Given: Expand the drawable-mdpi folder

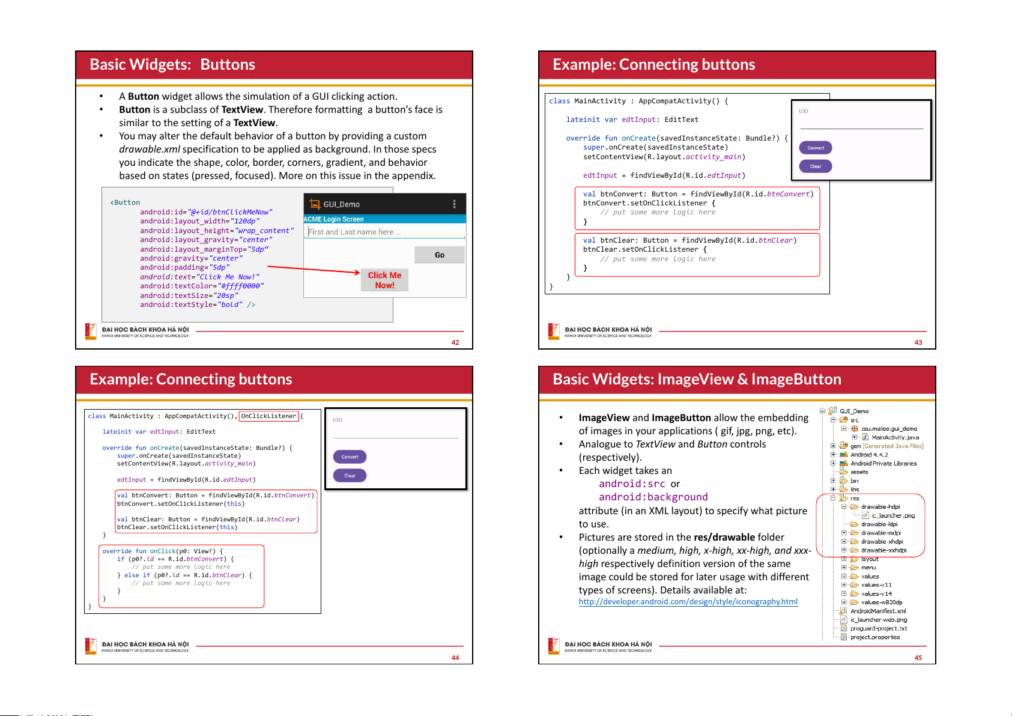Looking at the screenshot, I should 844,533.
